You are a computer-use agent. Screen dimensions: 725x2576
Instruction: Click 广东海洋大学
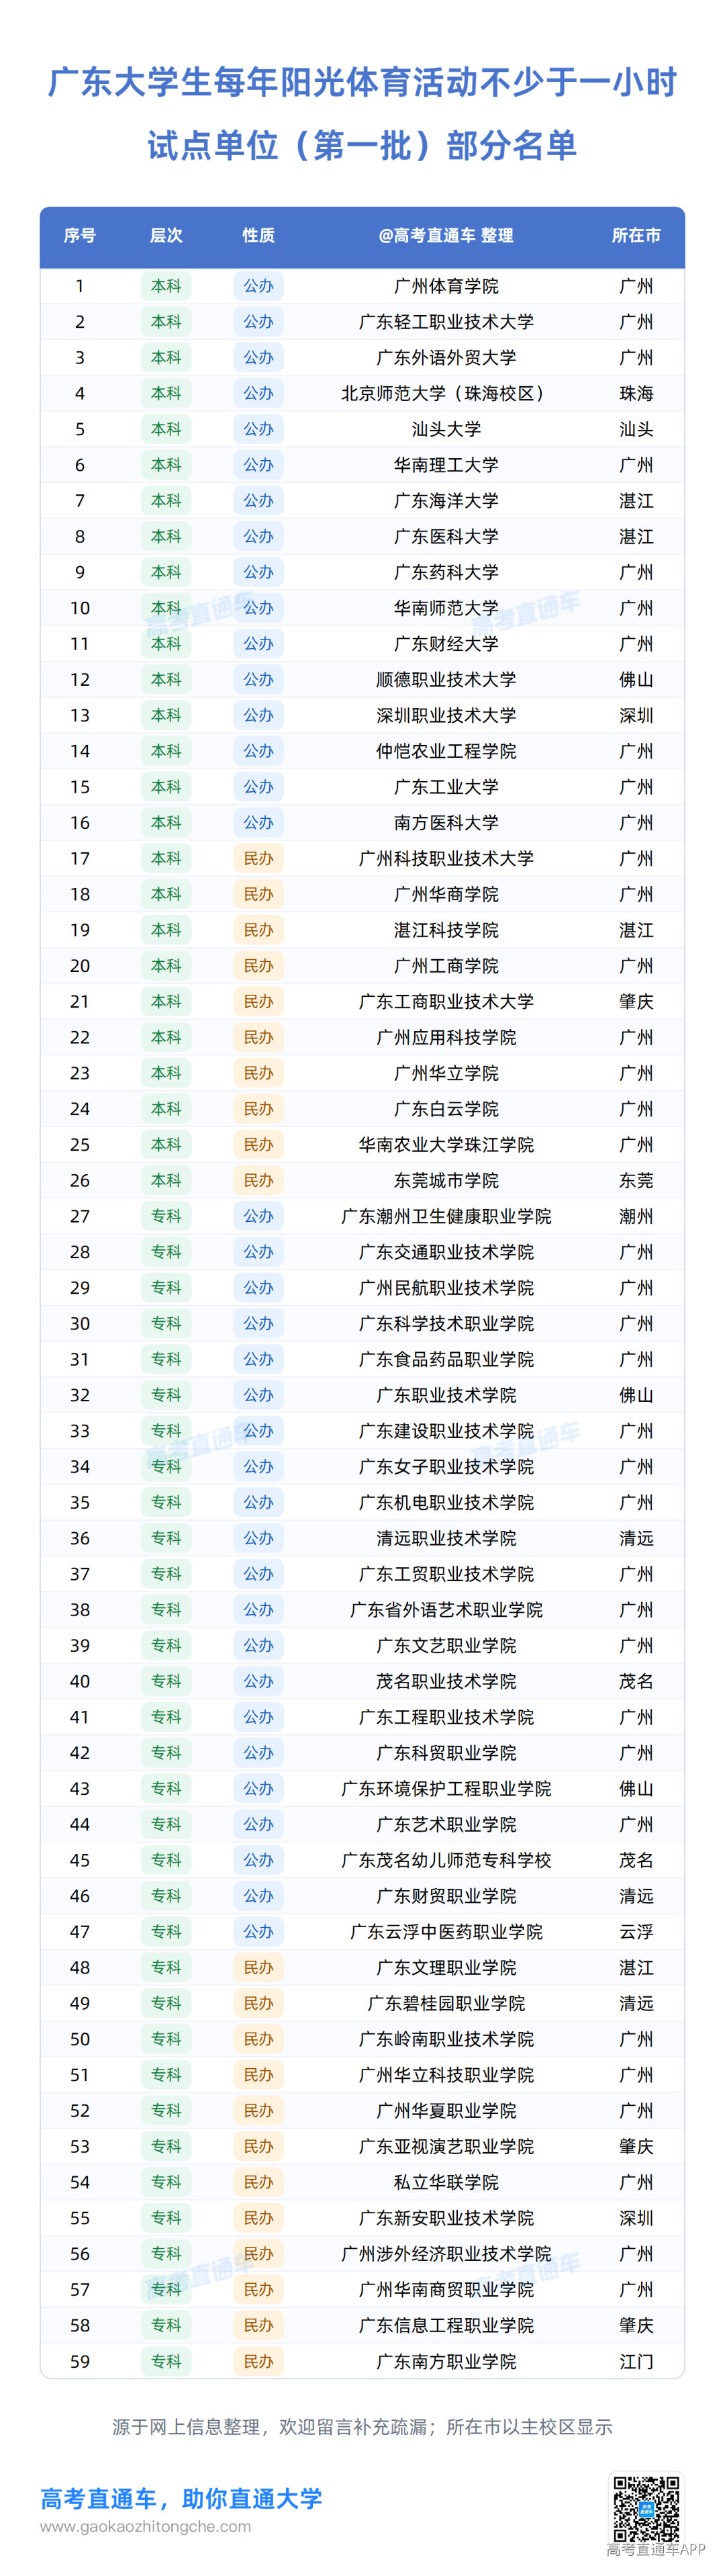click(x=446, y=501)
